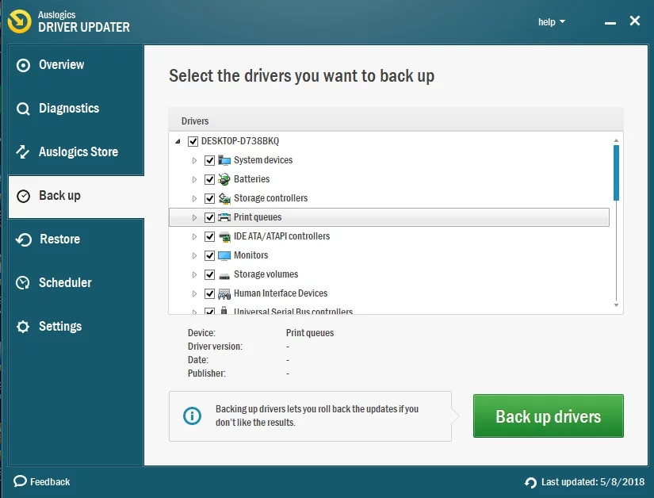Select the DESKTOP-D738BKQ root label

240,141
